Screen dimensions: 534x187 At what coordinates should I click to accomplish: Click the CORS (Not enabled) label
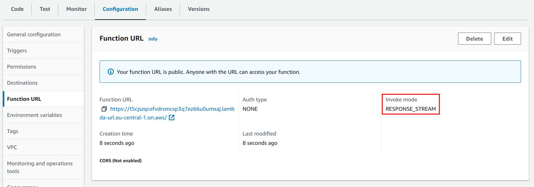point(120,161)
